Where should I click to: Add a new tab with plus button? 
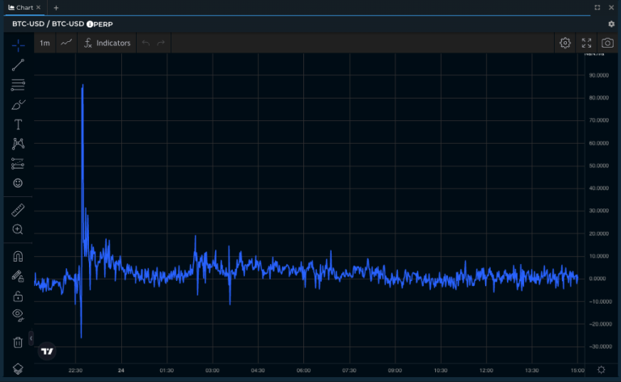point(56,7)
